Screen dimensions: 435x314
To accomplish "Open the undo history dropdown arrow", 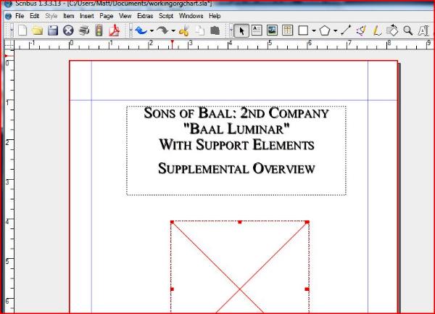I will pyautogui.click(x=152, y=30).
